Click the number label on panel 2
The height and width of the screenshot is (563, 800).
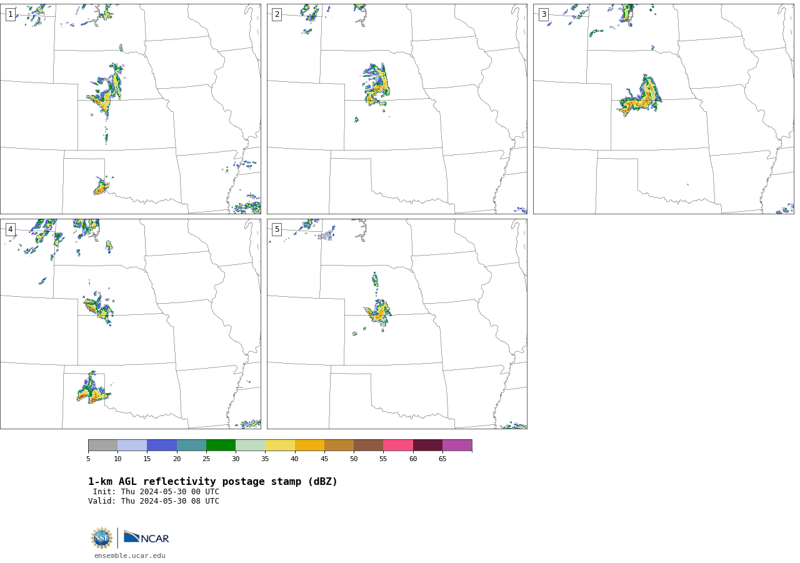point(277,14)
